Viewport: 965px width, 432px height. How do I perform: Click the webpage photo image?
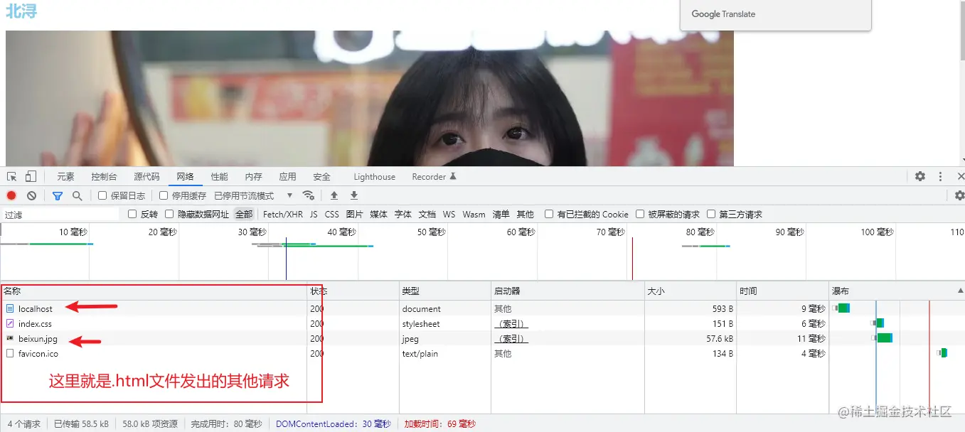370,98
